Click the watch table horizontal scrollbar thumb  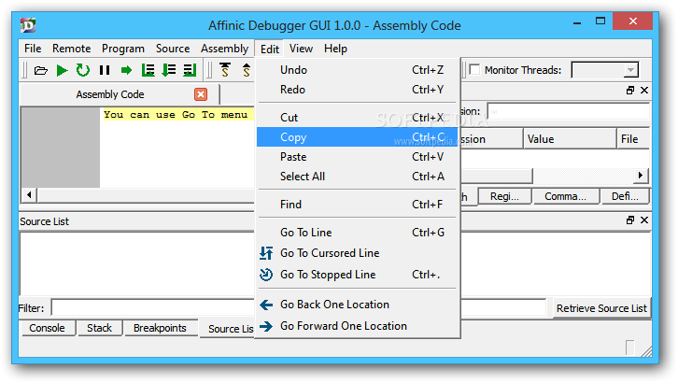tap(497, 176)
